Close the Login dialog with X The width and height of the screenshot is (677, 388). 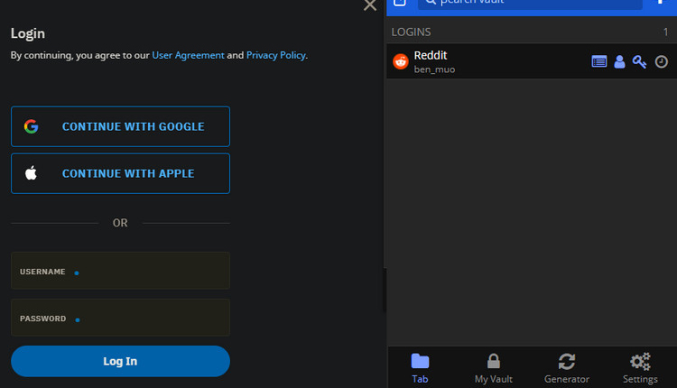tap(369, 5)
